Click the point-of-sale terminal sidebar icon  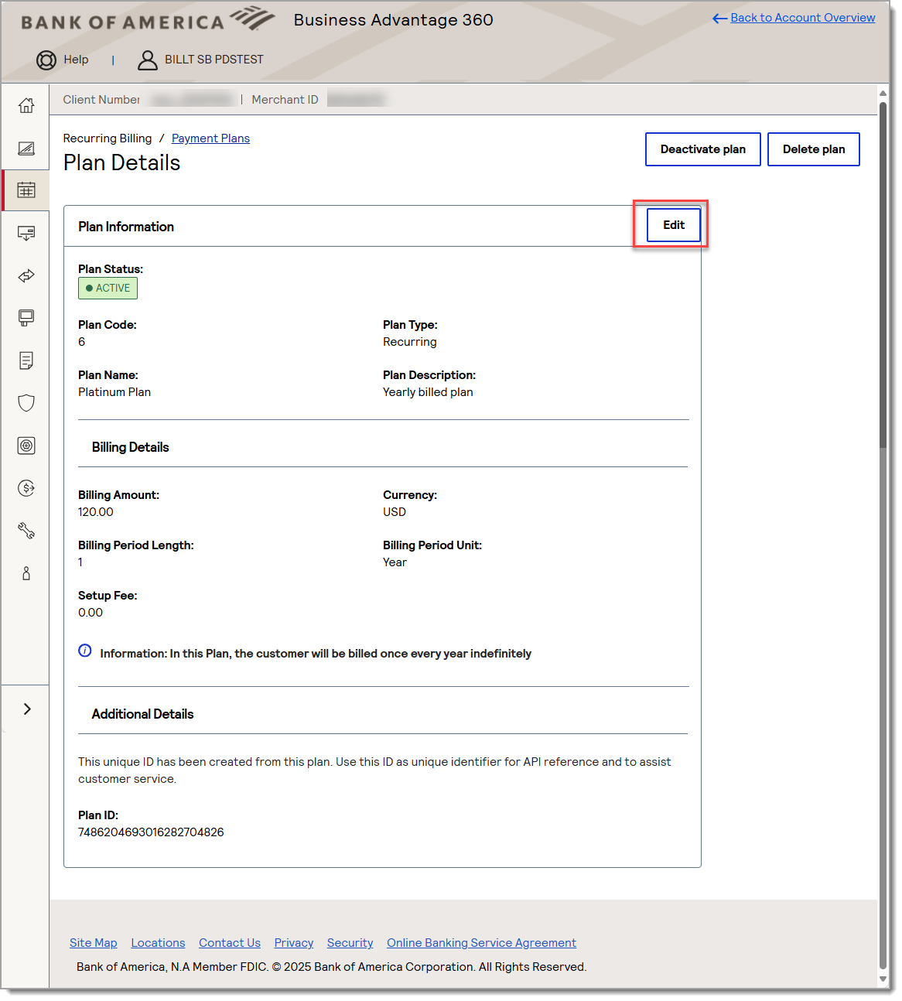click(26, 318)
